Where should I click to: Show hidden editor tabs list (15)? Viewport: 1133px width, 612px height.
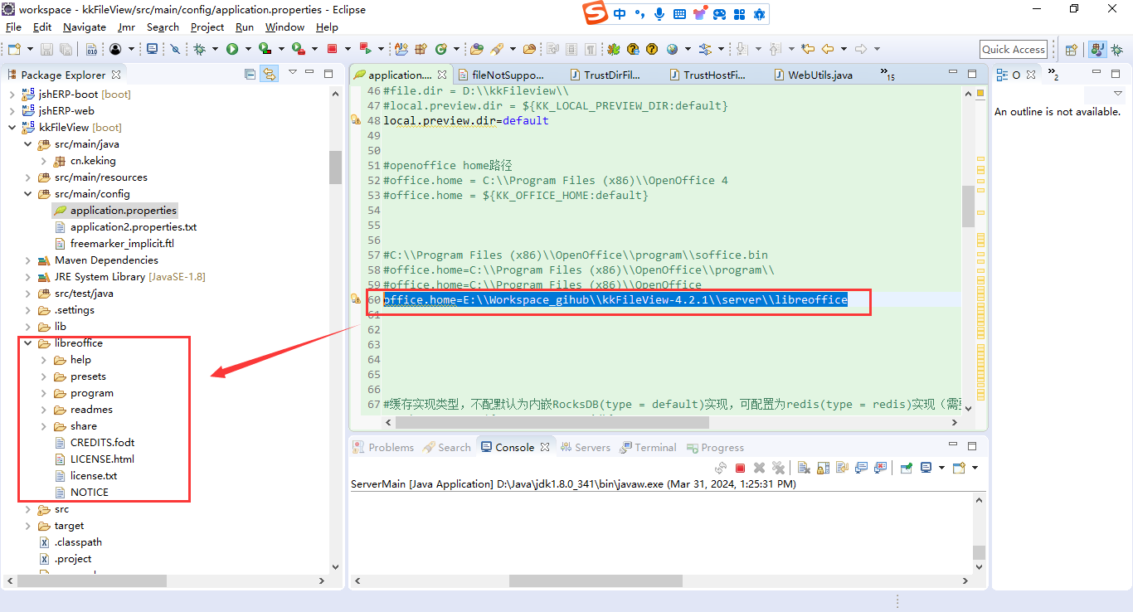(887, 74)
